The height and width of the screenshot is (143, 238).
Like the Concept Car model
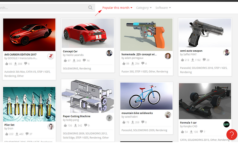65,61
